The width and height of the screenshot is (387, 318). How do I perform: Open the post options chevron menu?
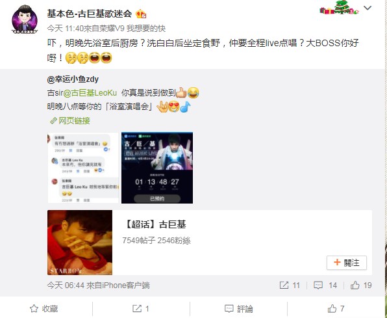(368, 8)
